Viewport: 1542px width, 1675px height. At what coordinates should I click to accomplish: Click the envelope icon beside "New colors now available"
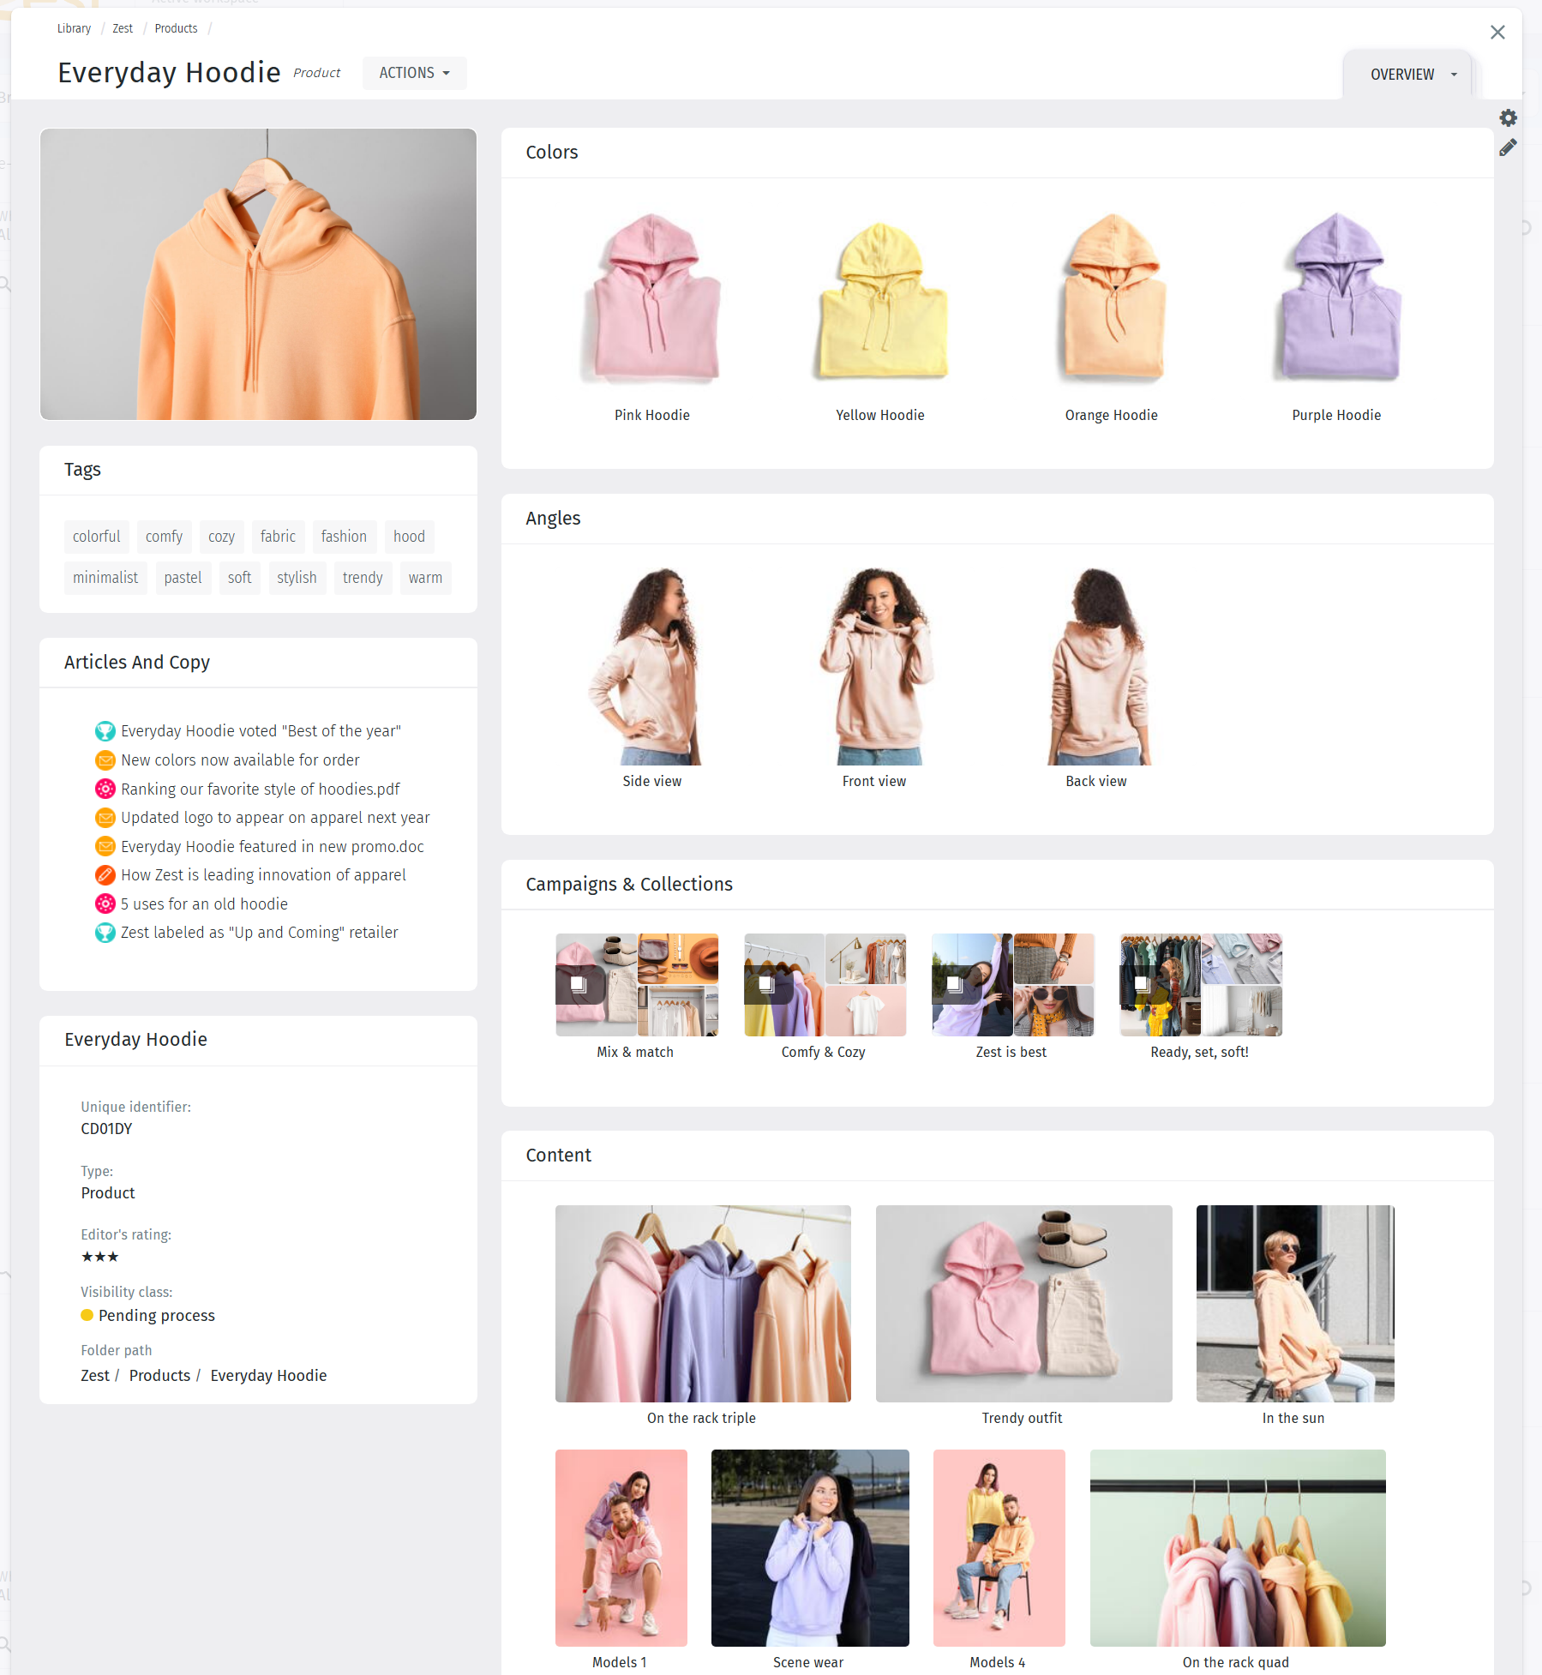(105, 760)
